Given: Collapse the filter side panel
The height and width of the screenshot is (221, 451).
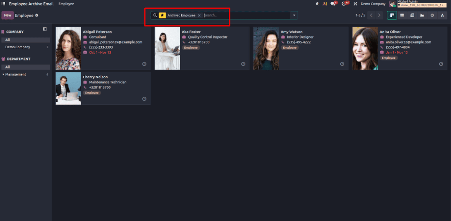Looking at the screenshot, I should 45,29.
